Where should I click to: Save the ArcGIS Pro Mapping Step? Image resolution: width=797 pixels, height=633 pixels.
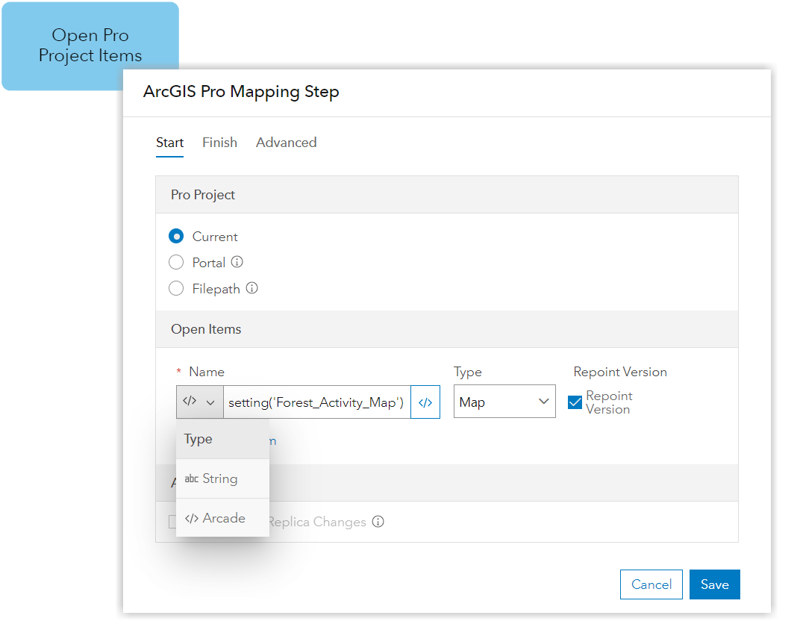coord(714,584)
